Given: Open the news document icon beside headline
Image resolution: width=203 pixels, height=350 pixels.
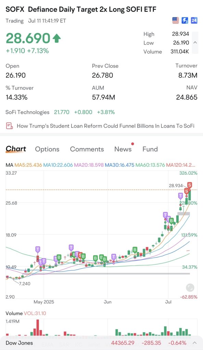Looking at the screenshot, I should point(9,126).
